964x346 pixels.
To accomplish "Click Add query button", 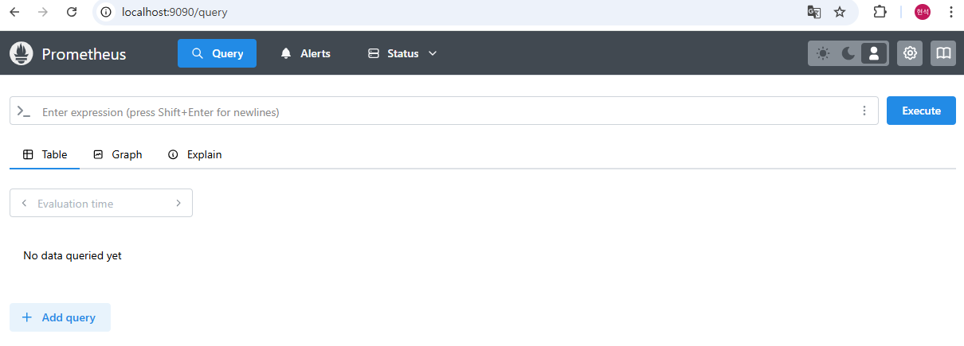I will [x=60, y=317].
